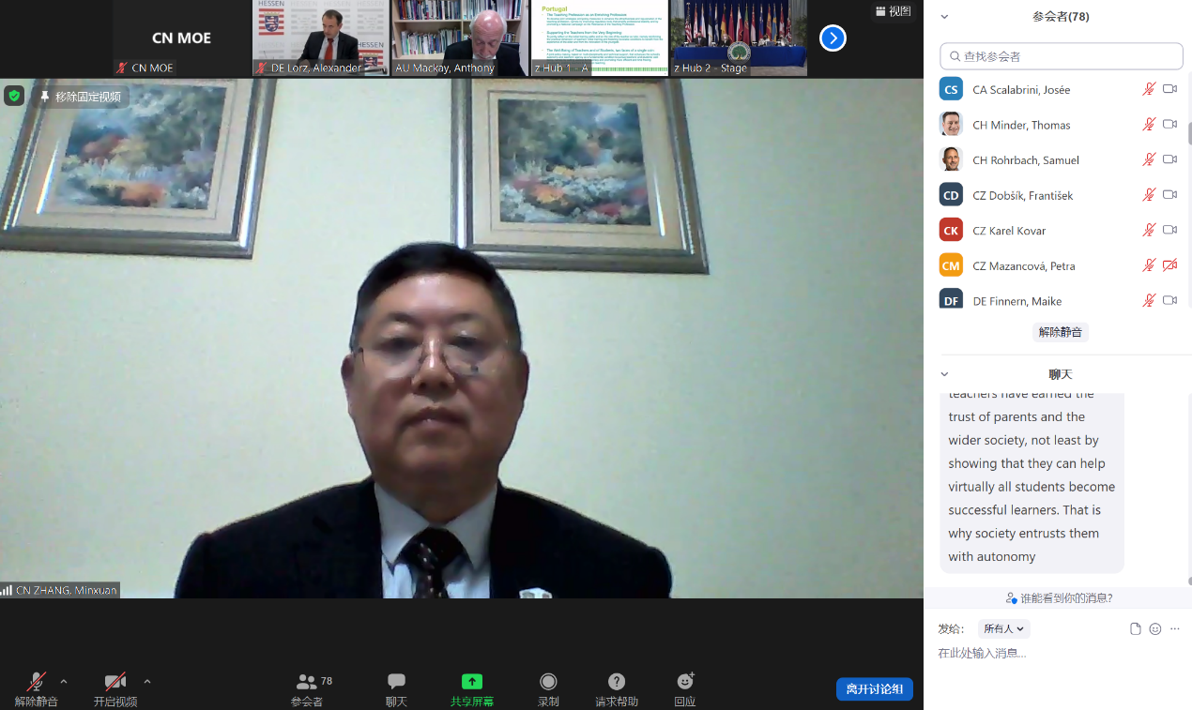Open the View menu at top
Screen dimensions: 1192x710
pyautogui.click(x=893, y=11)
